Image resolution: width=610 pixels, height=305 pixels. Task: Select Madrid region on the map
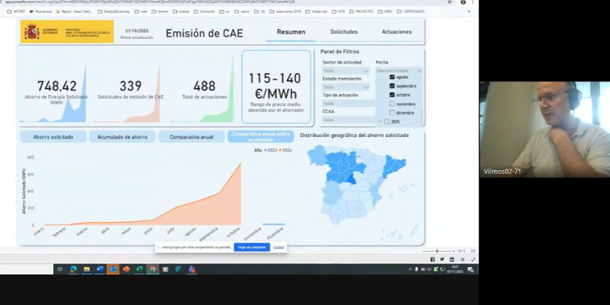(x=352, y=179)
